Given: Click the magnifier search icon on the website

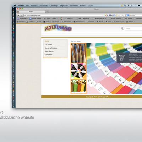Looking at the screenshot, I should click(x=122, y=28).
